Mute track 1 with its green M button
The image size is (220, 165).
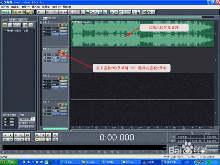[x=66, y=25]
